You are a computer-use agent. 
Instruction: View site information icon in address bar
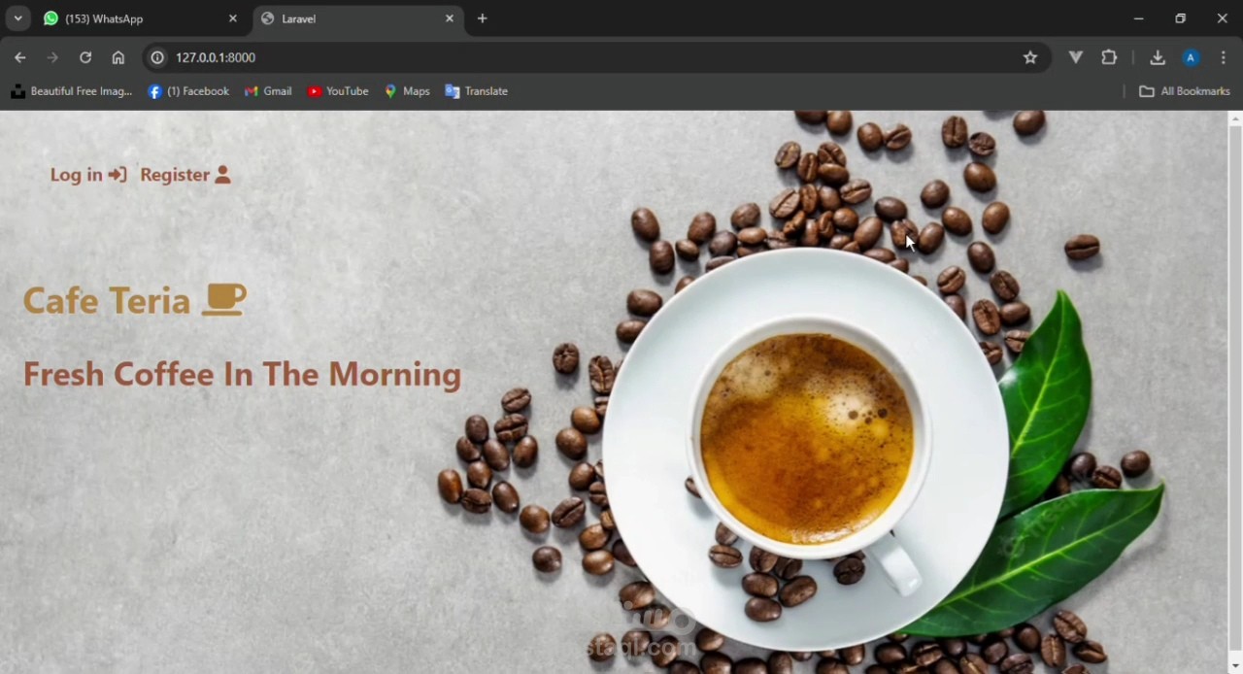tap(157, 57)
